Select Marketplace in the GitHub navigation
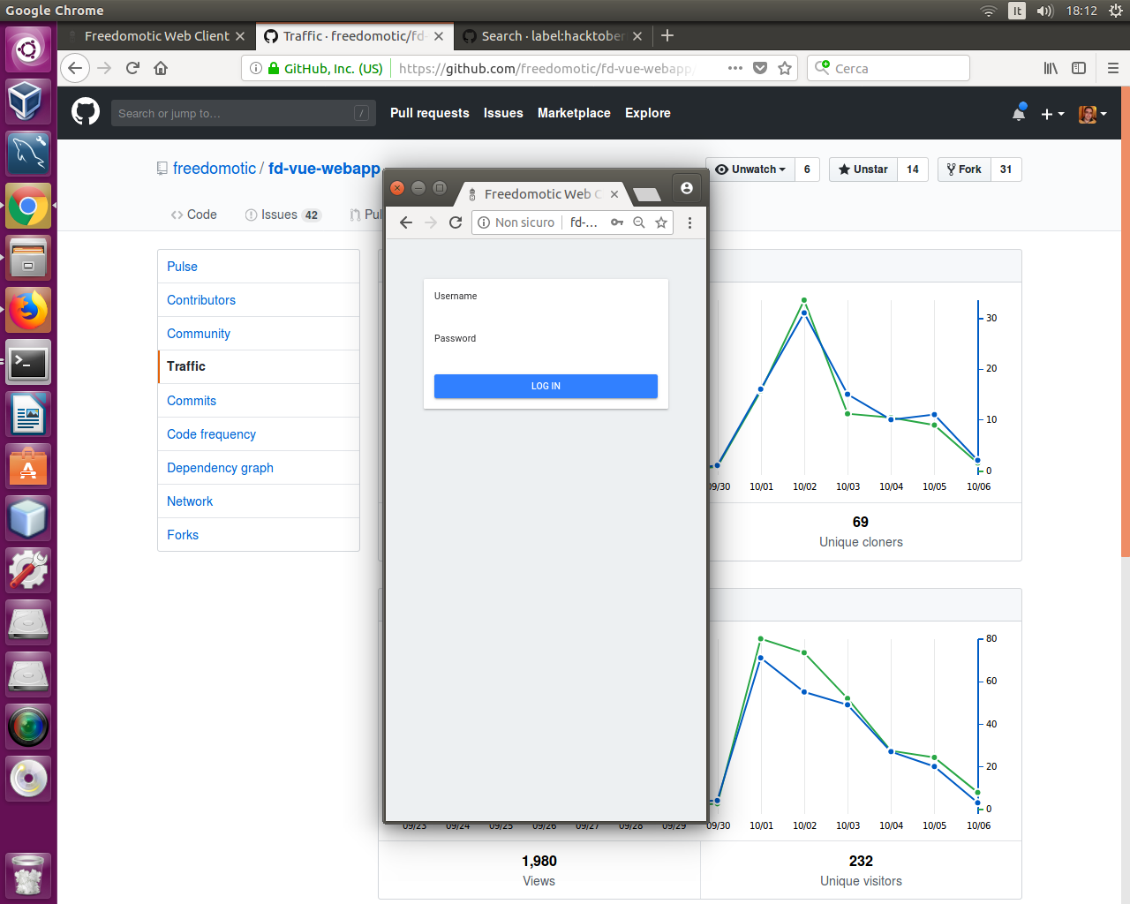 [x=574, y=113]
